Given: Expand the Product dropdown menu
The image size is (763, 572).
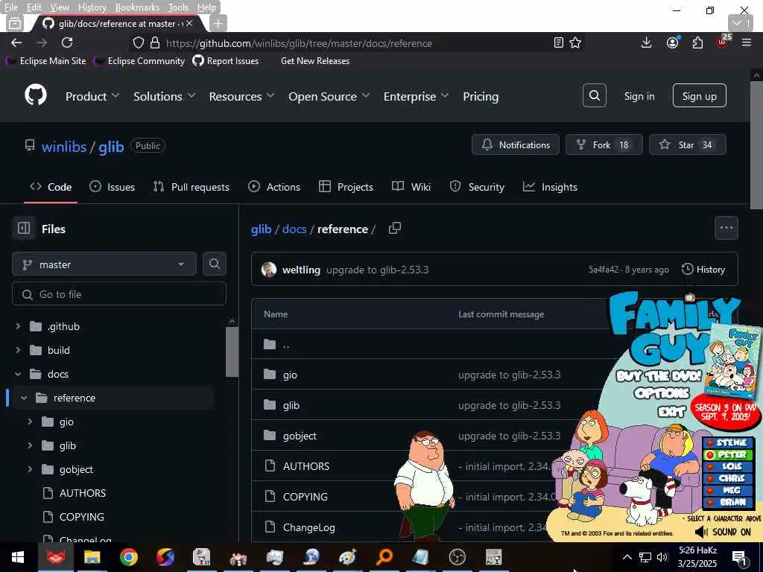Looking at the screenshot, I should [x=92, y=96].
